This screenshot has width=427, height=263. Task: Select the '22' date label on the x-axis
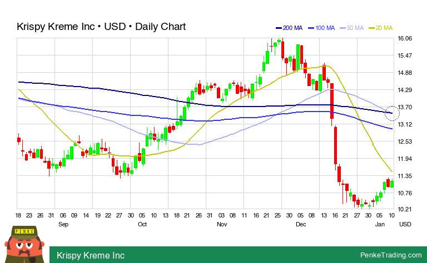[108, 215]
